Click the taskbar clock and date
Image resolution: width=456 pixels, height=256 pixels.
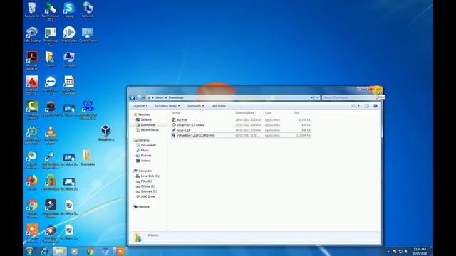420,251
